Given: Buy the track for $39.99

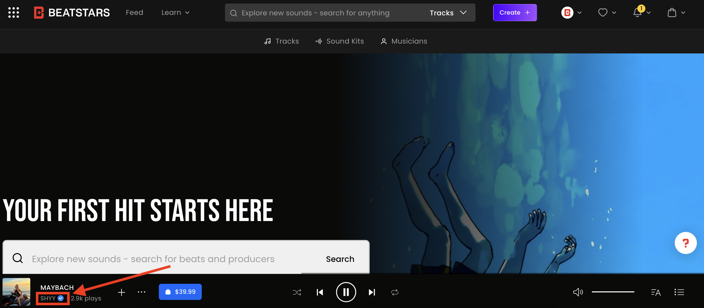Looking at the screenshot, I should coord(180,292).
